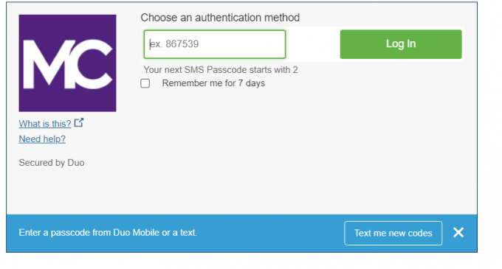Request new codes via Text me new codes
Image resolution: width=502 pixels, height=269 pixels.
point(393,233)
